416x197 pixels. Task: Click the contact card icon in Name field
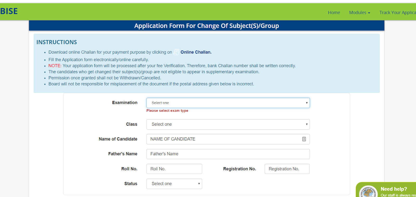(x=304, y=139)
